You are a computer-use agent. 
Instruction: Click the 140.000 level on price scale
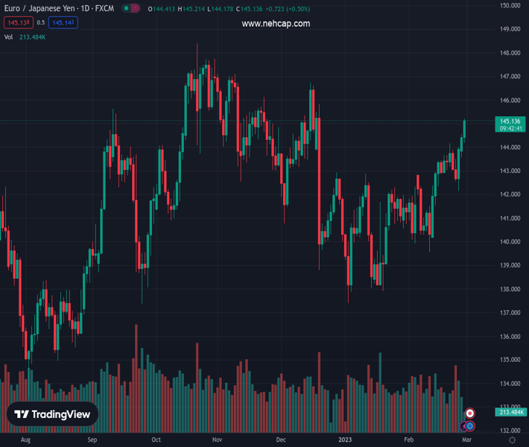click(x=510, y=242)
